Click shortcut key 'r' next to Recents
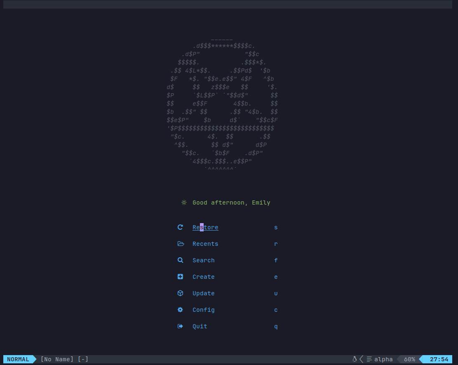This screenshot has width=458, height=365. pyautogui.click(x=276, y=244)
